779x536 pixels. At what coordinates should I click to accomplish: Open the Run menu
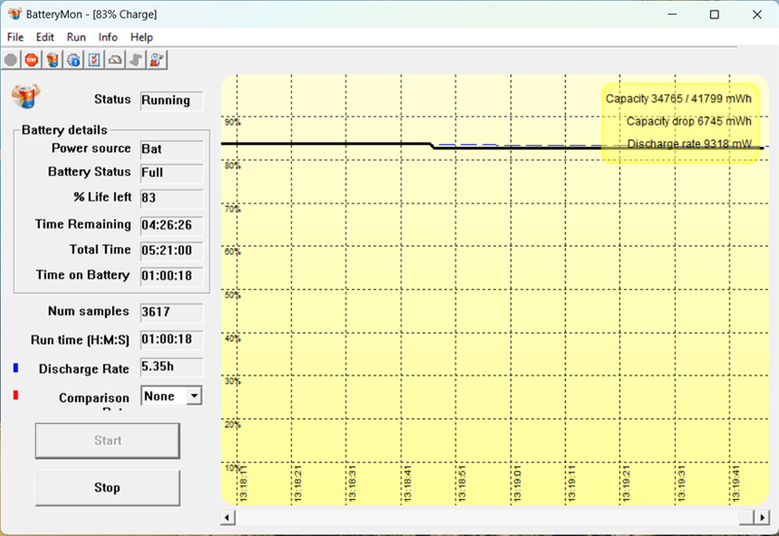[x=76, y=37]
